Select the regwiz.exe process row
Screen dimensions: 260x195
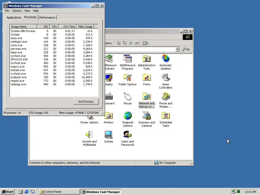[54, 81]
